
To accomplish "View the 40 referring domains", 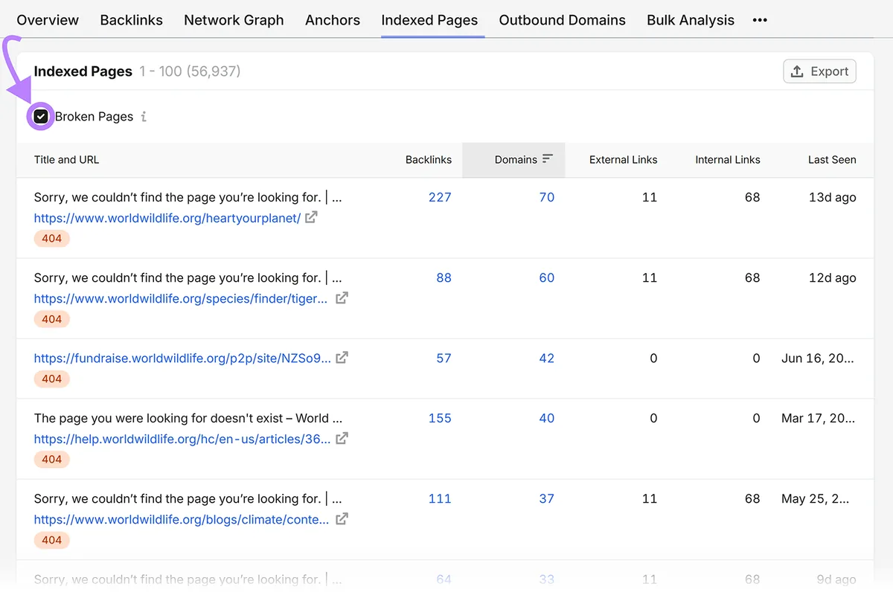I will tap(547, 418).
